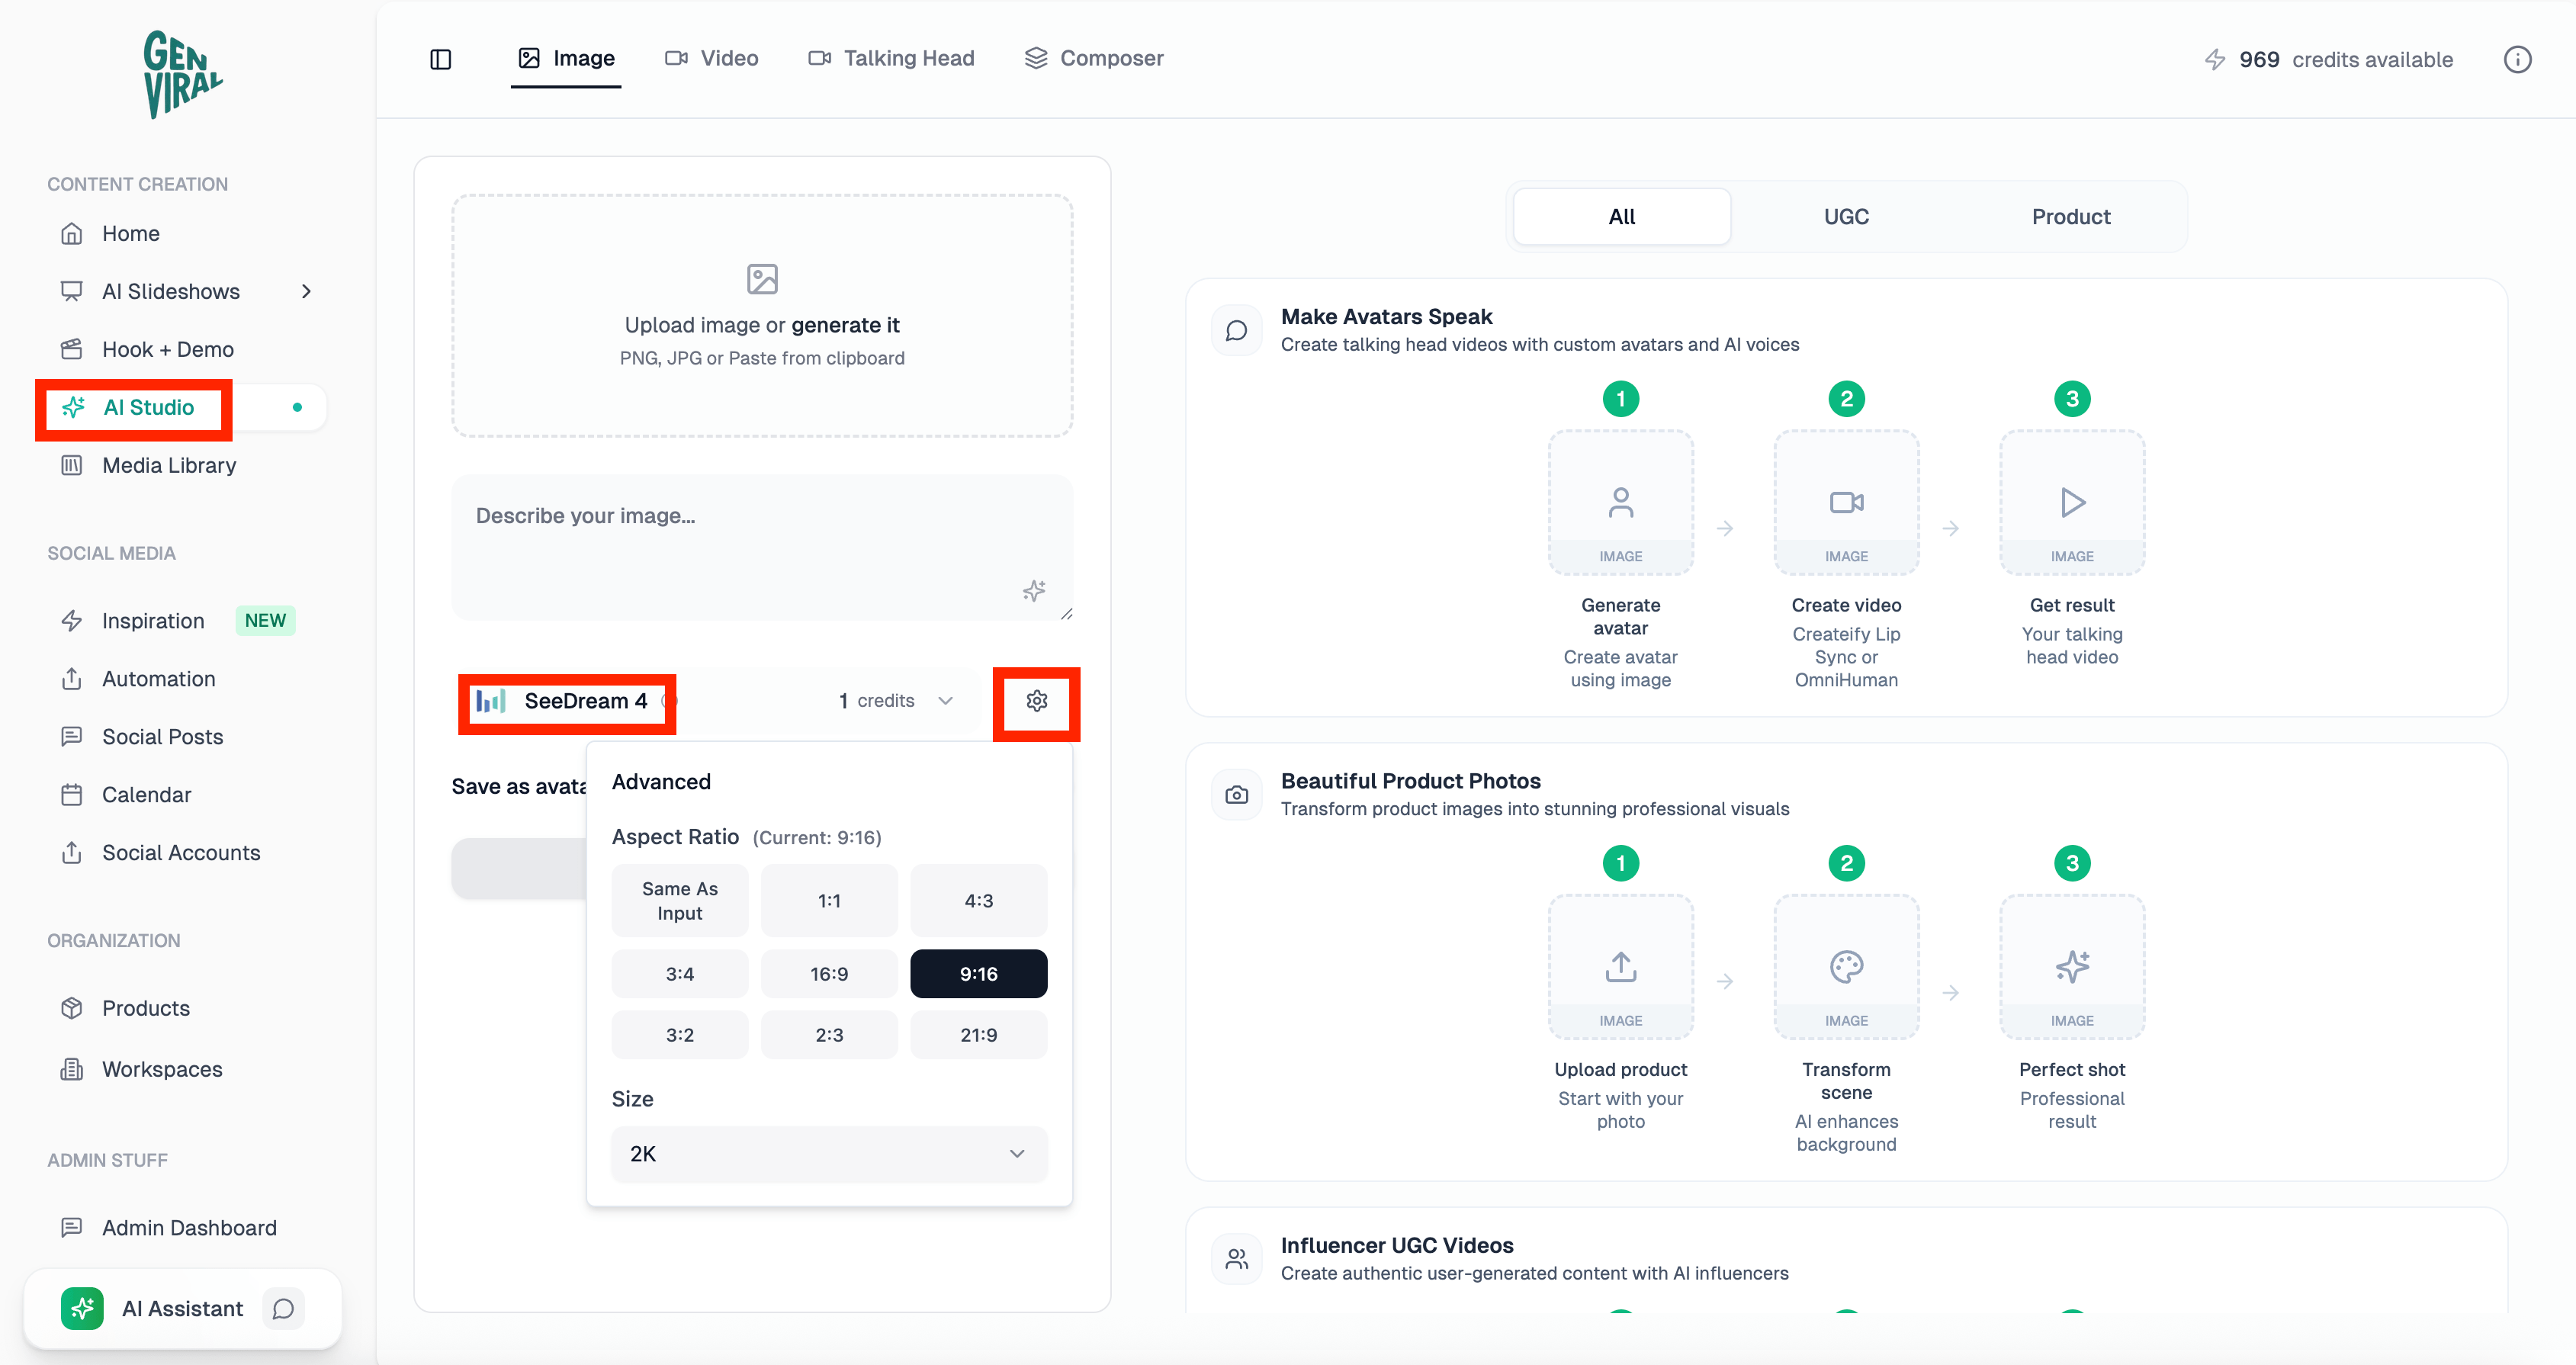The width and height of the screenshot is (2576, 1365).
Task: Open advanced settings gear icon
Action: (x=1037, y=701)
